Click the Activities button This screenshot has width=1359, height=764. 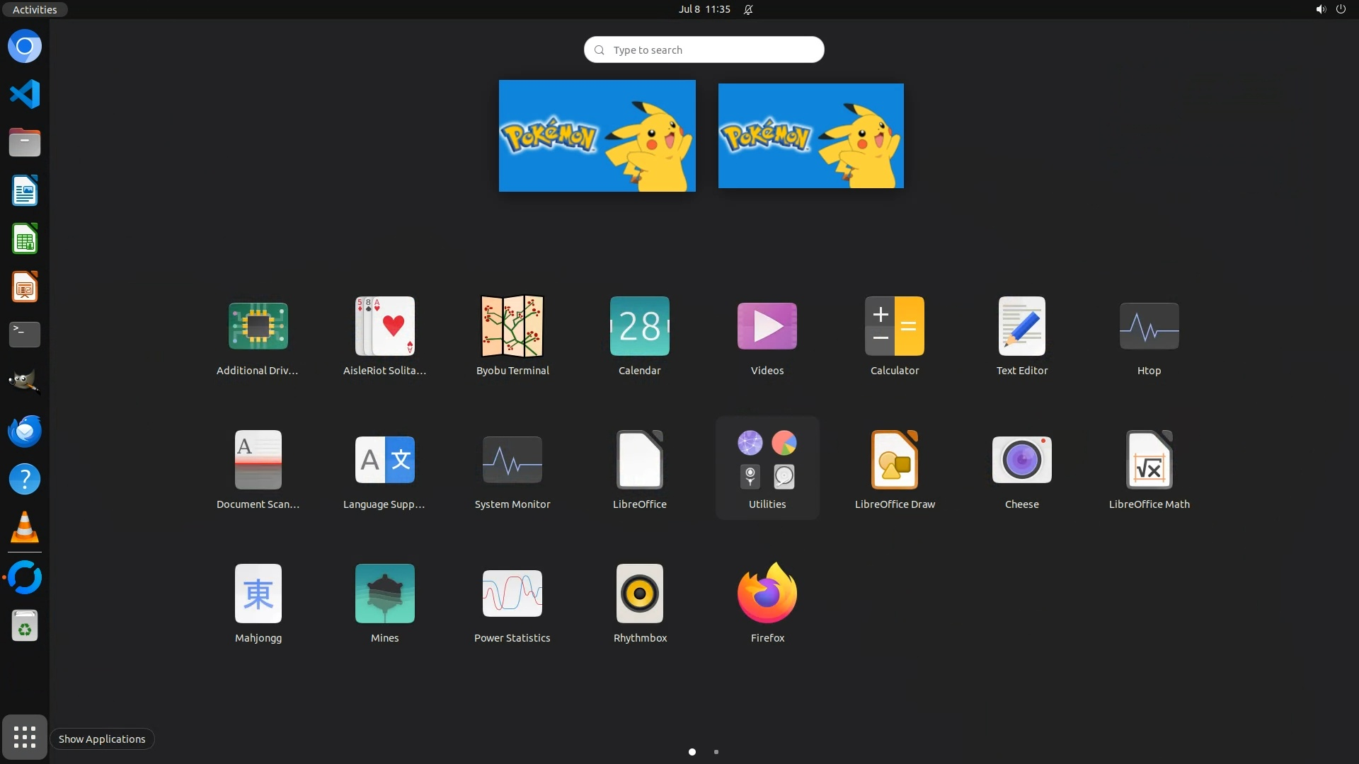[34, 9]
